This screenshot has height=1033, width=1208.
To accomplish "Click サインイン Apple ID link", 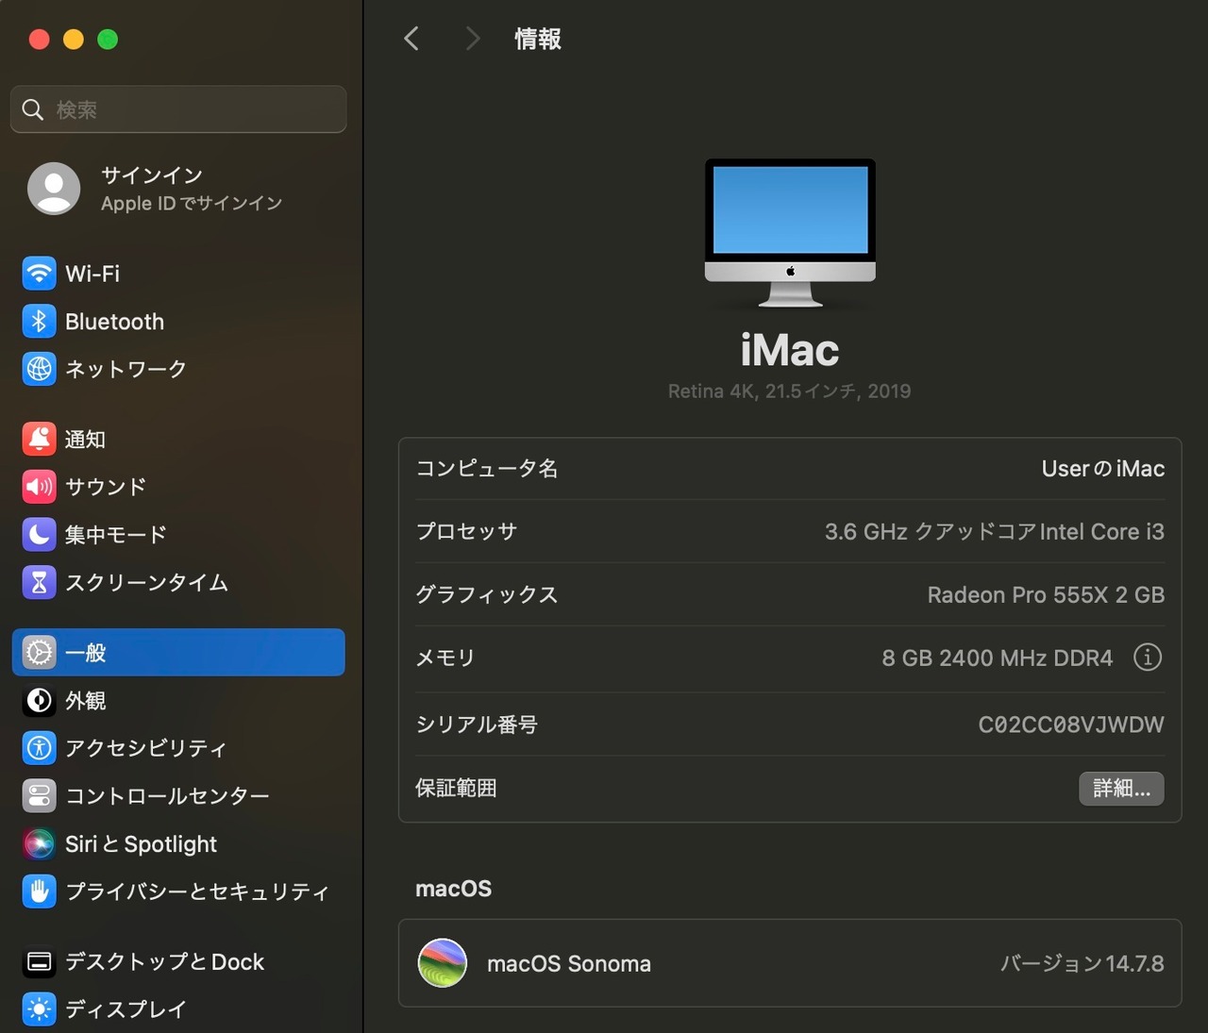I will [x=192, y=189].
